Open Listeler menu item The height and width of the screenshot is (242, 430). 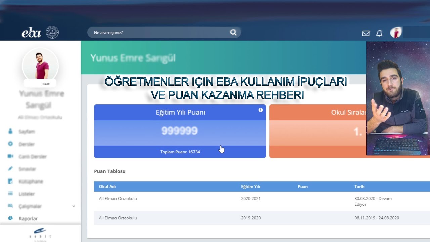tap(27, 194)
